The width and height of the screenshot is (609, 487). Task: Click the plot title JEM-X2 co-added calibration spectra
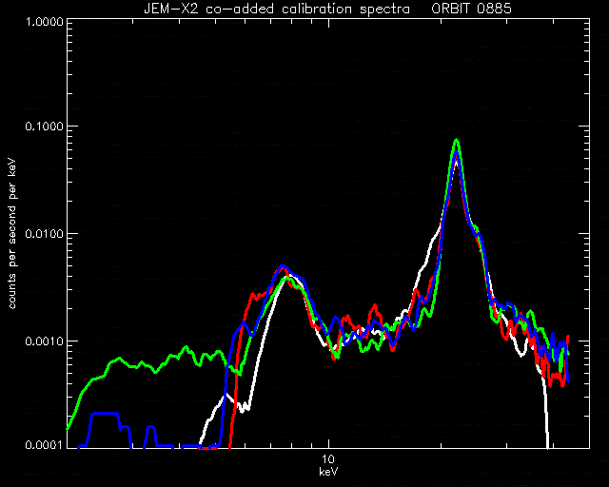(277, 9)
